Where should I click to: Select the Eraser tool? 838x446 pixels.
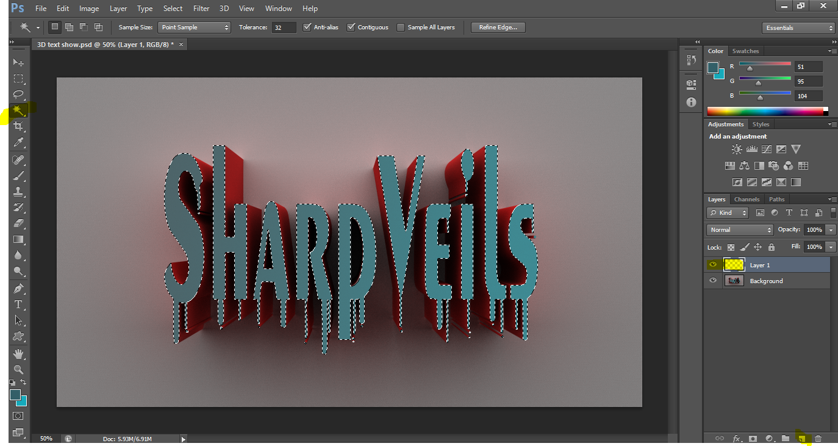pos(18,224)
